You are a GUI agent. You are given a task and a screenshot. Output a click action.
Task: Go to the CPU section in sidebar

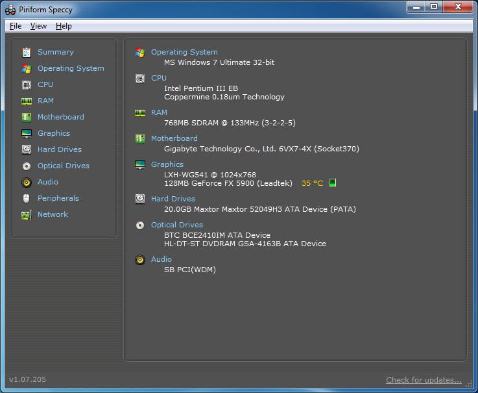tap(45, 84)
